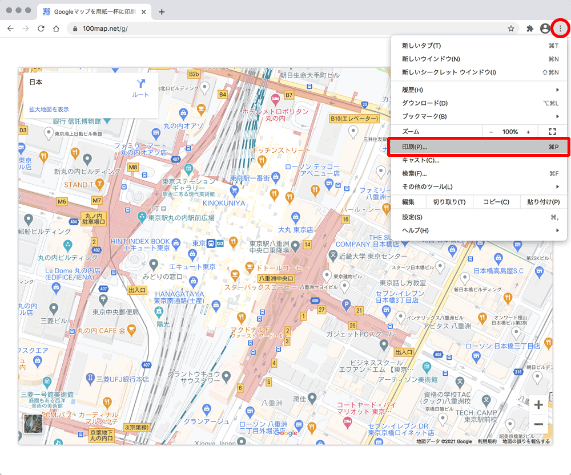The image size is (571, 475).
Task: Open a new tab with plus button
Action: coord(162,11)
